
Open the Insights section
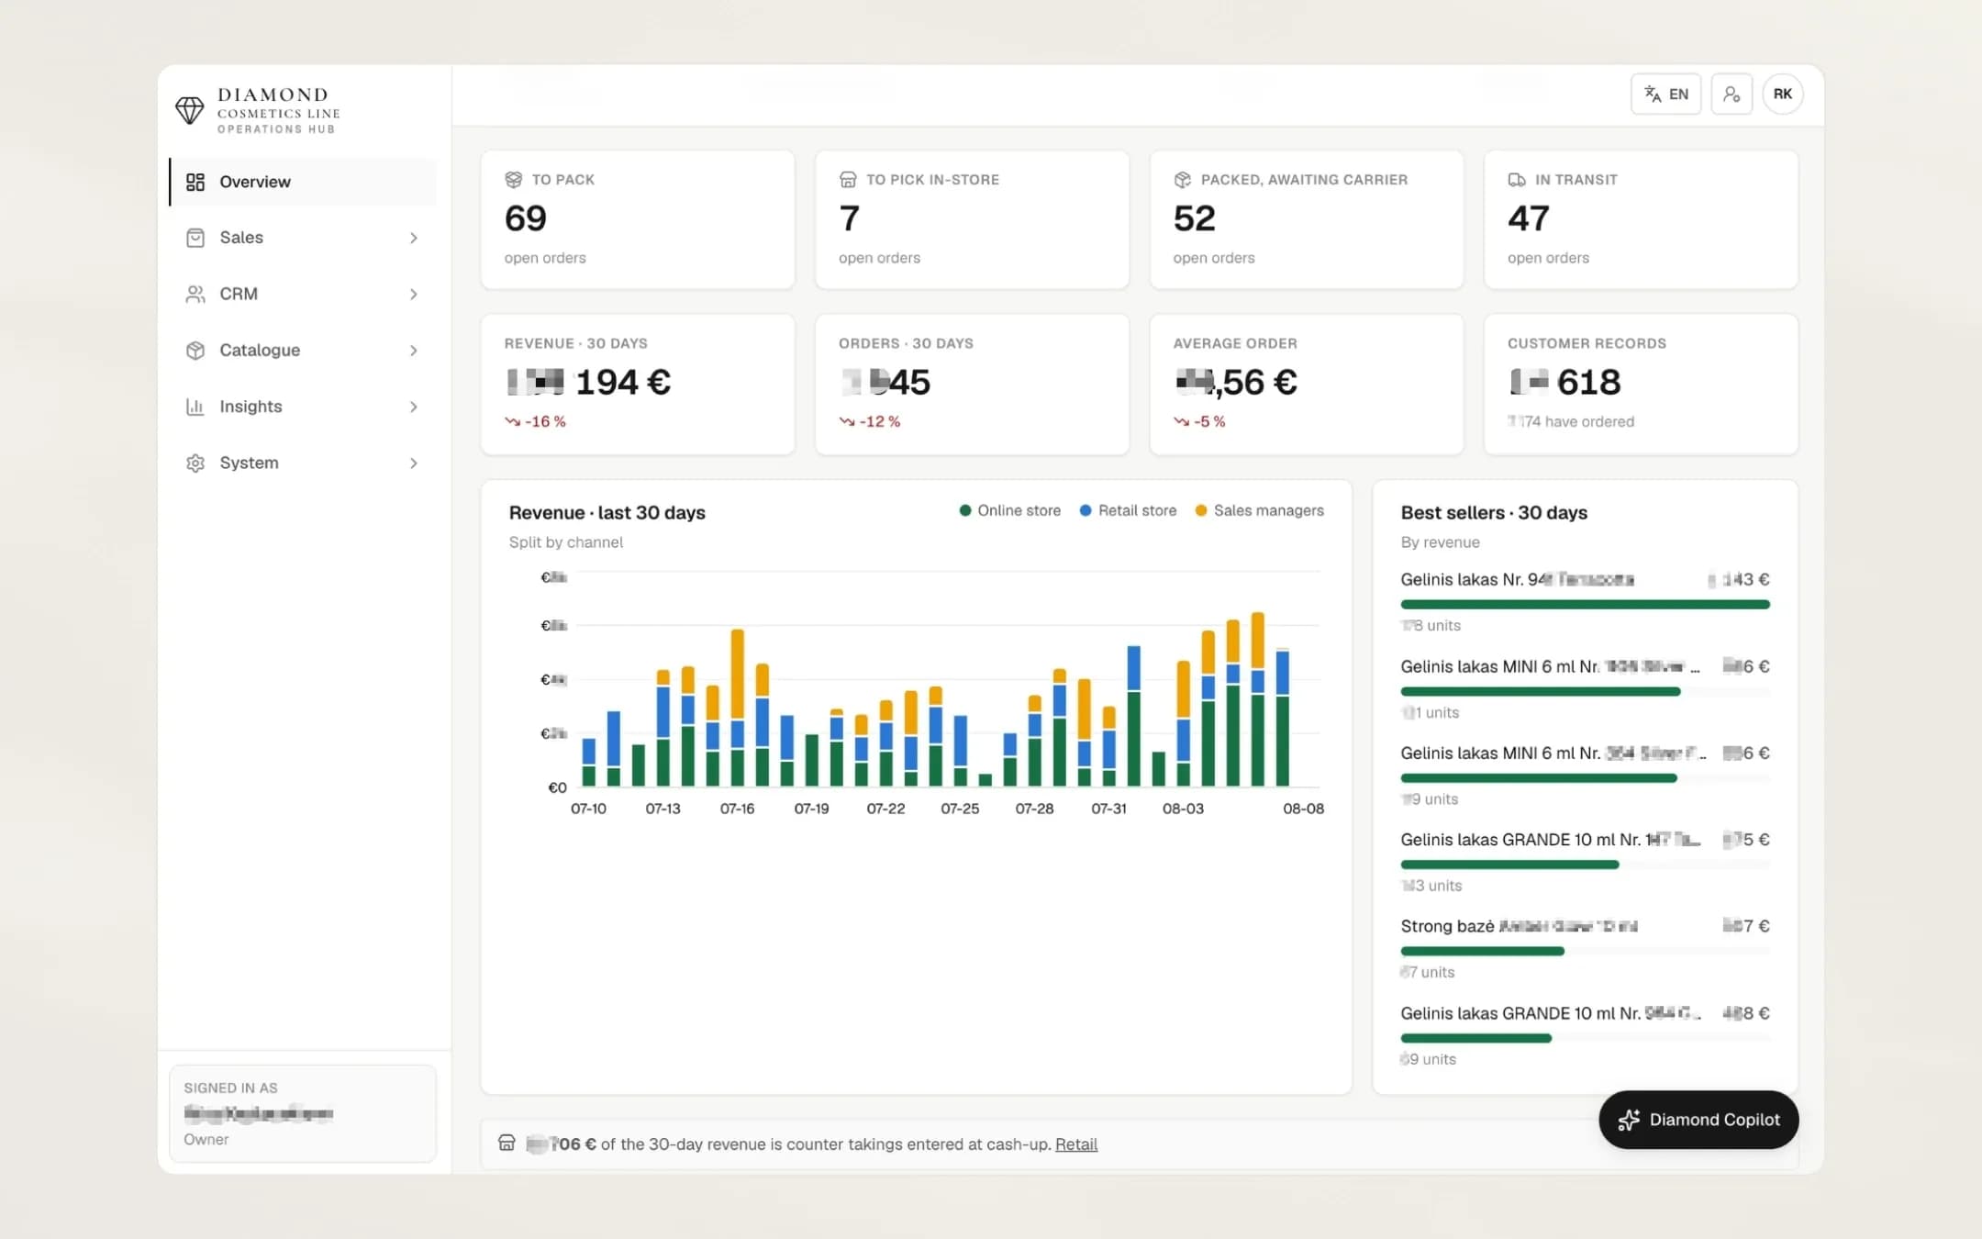click(303, 407)
